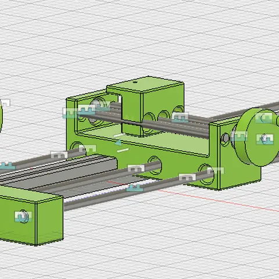Click the teal joint glyph on the frontmost gray rod
This screenshot has height=279, width=279.
point(135,188)
